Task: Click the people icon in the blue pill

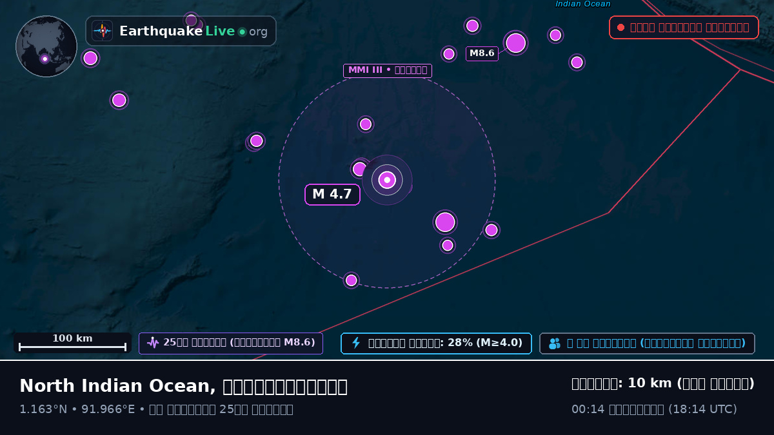Action: click(555, 343)
